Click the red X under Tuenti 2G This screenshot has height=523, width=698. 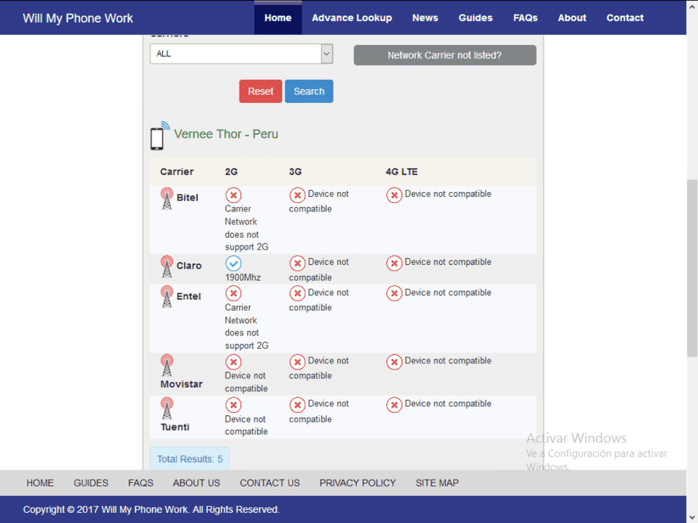(233, 405)
